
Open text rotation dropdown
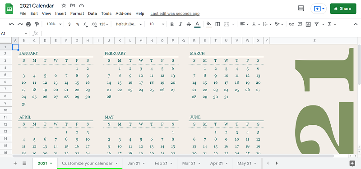(x=279, y=24)
